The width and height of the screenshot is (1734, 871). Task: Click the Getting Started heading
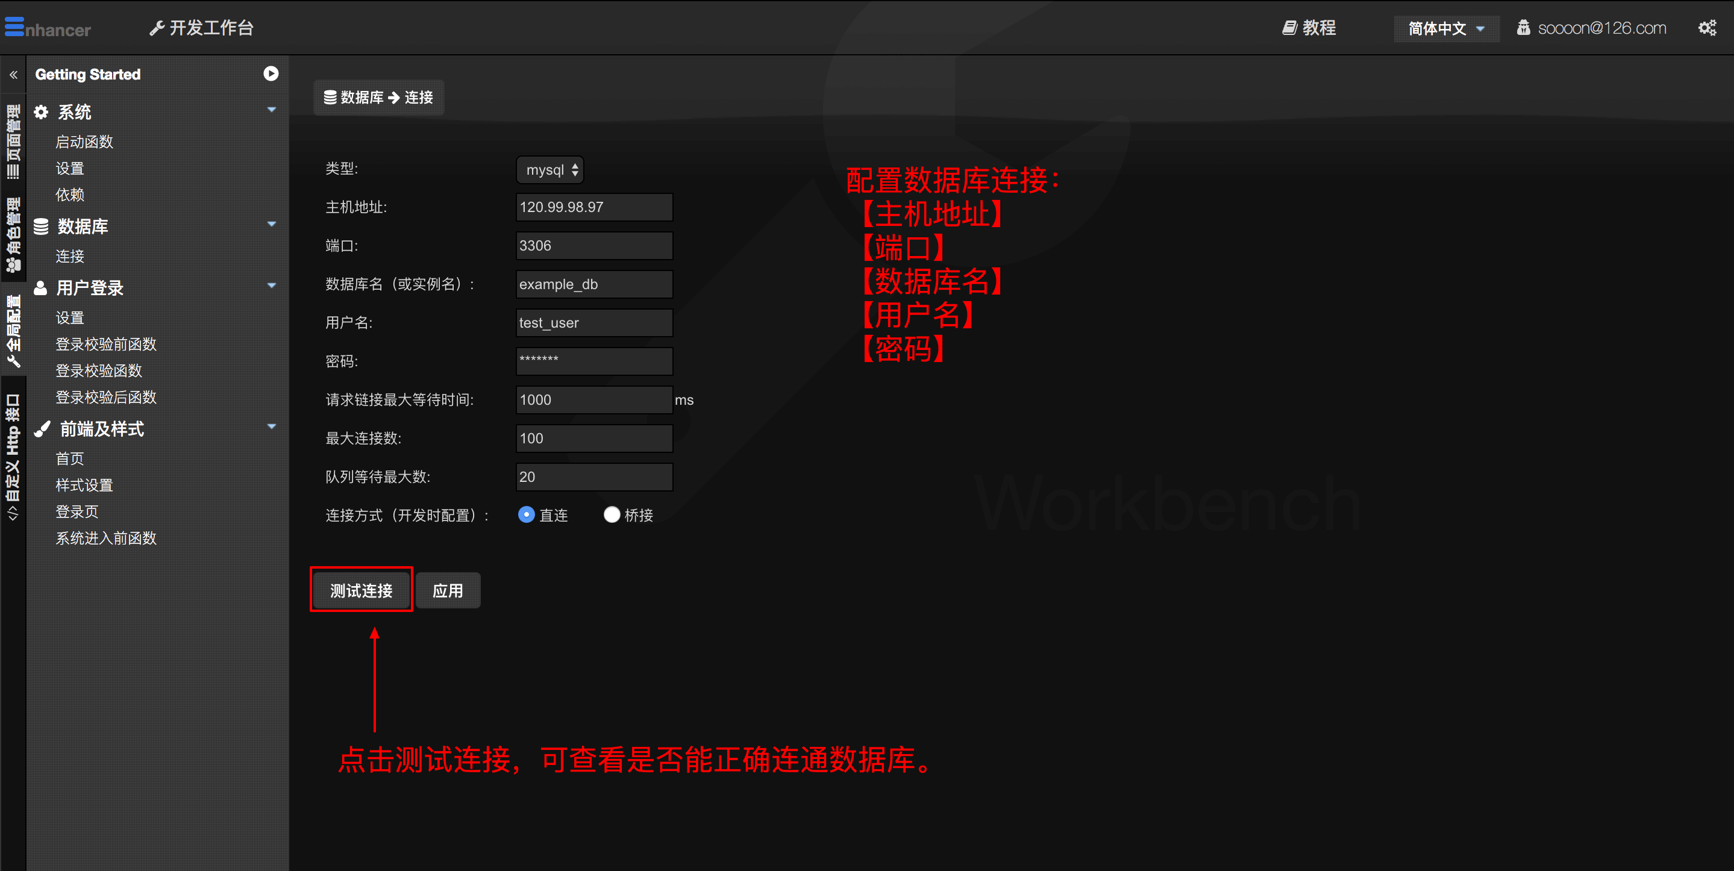[x=87, y=74]
